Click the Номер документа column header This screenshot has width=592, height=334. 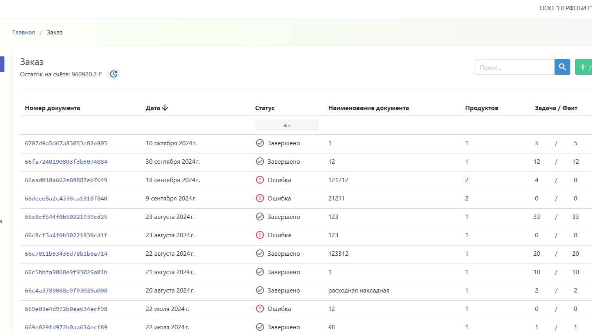tap(52, 108)
